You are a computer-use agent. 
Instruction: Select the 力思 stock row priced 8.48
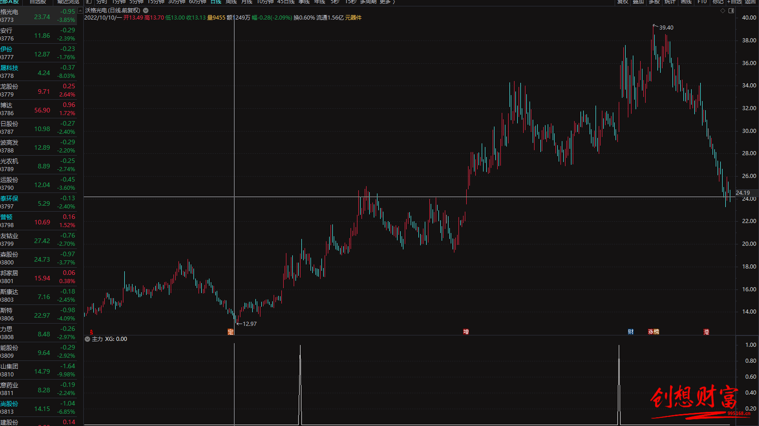point(38,333)
